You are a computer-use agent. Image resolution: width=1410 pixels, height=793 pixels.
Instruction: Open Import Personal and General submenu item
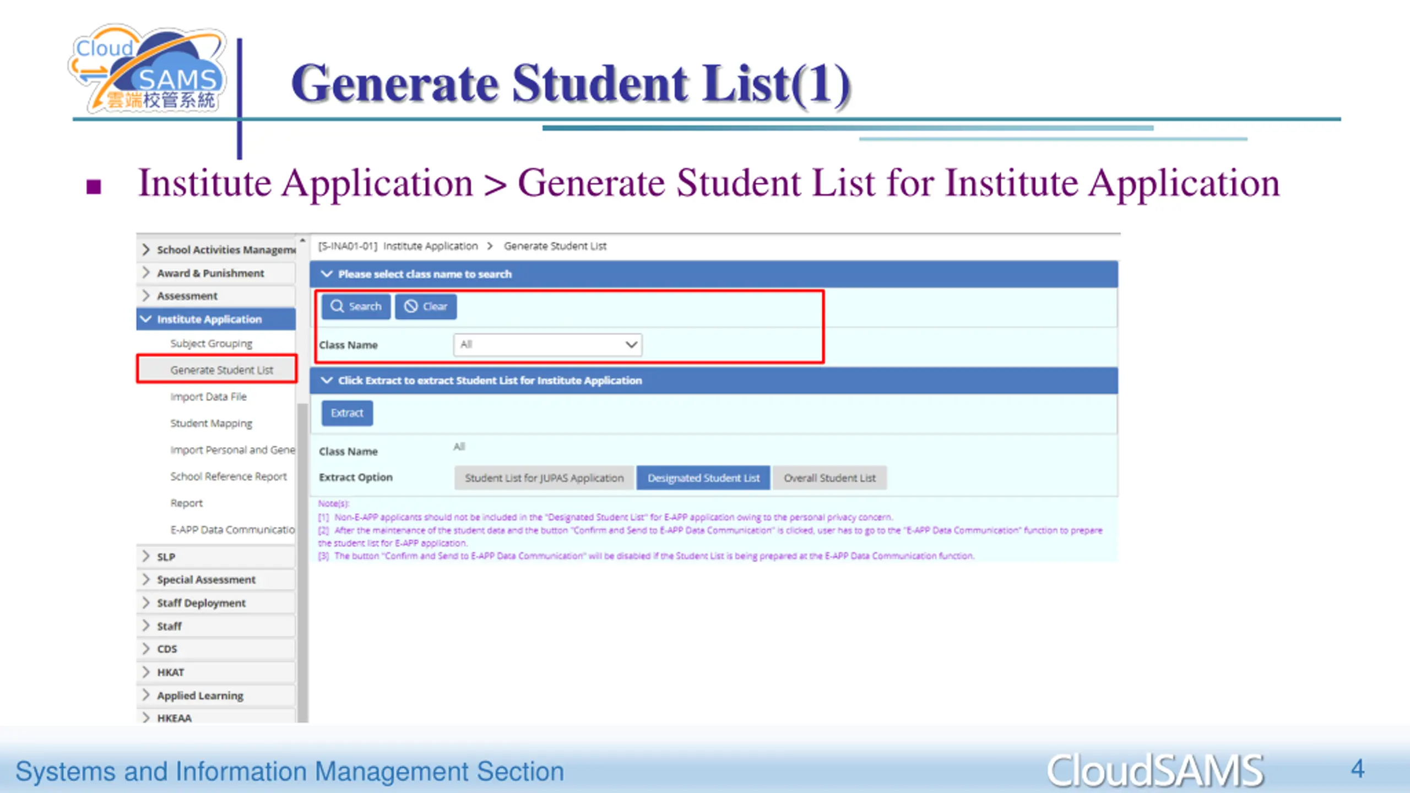[232, 450]
